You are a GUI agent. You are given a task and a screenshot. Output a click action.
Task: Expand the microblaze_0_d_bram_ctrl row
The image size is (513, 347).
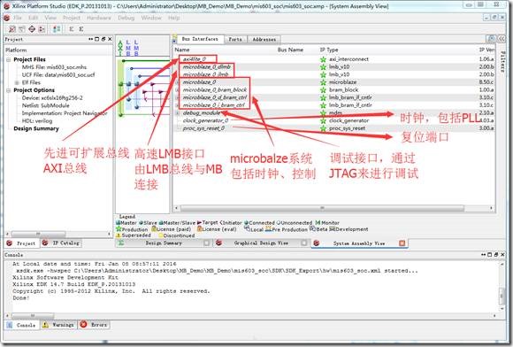(177, 97)
